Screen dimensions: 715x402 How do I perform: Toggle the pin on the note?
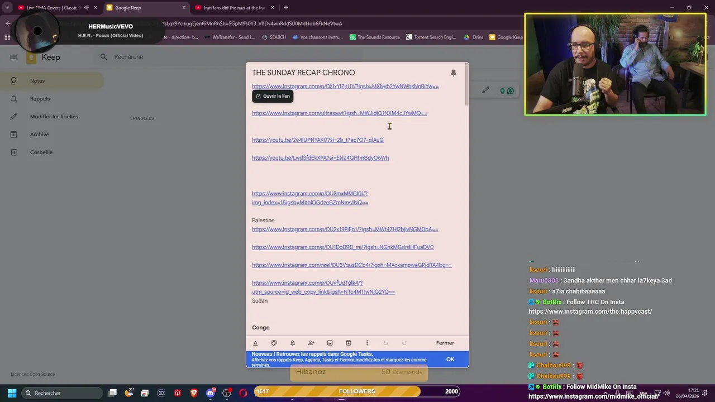point(454,73)
